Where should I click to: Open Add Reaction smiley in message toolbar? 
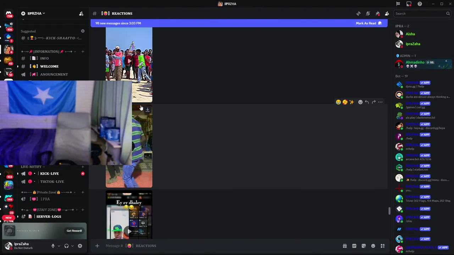click(x=360, y=102)
